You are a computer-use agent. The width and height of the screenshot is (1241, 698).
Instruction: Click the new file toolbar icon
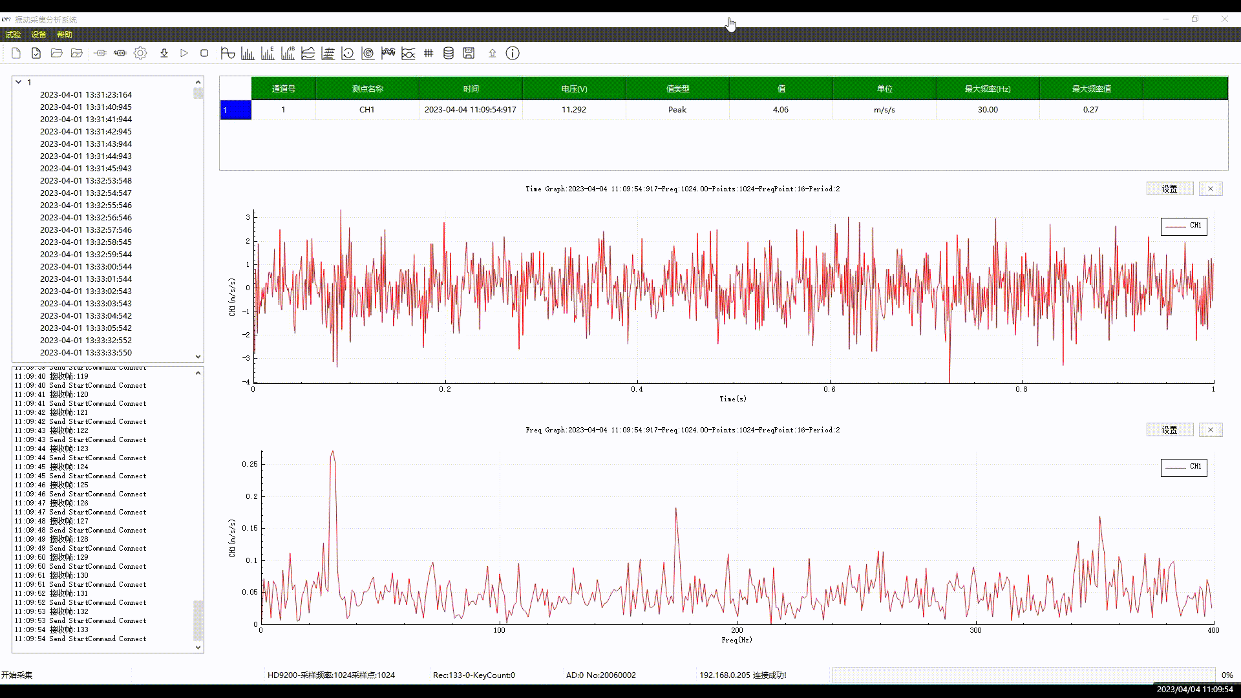pyautogui.click(x=16, y=54)
